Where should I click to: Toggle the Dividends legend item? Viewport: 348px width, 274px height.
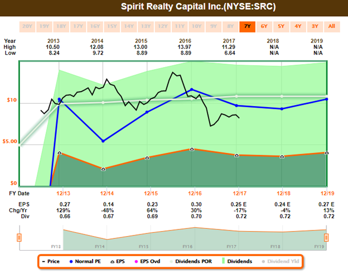(237, 261)
